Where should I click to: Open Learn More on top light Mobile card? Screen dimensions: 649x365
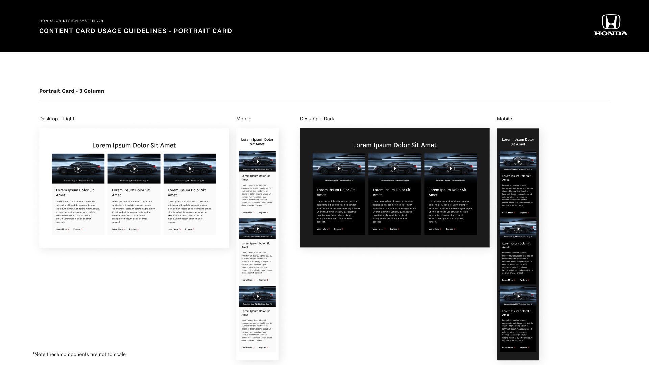click(248, 213)
